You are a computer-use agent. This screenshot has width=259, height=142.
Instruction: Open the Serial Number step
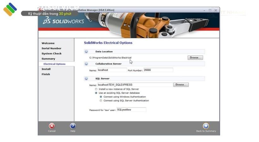pyautogui.click(x=51, y=48)
